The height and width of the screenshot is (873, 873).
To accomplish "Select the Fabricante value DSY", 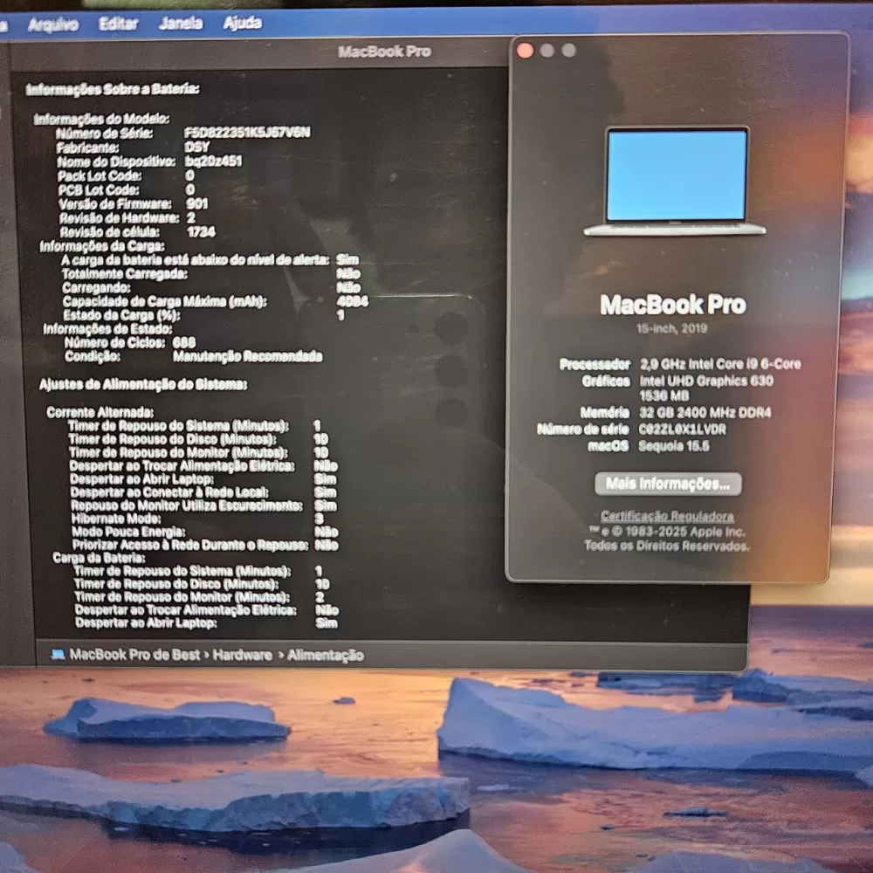I will [197, 147].
